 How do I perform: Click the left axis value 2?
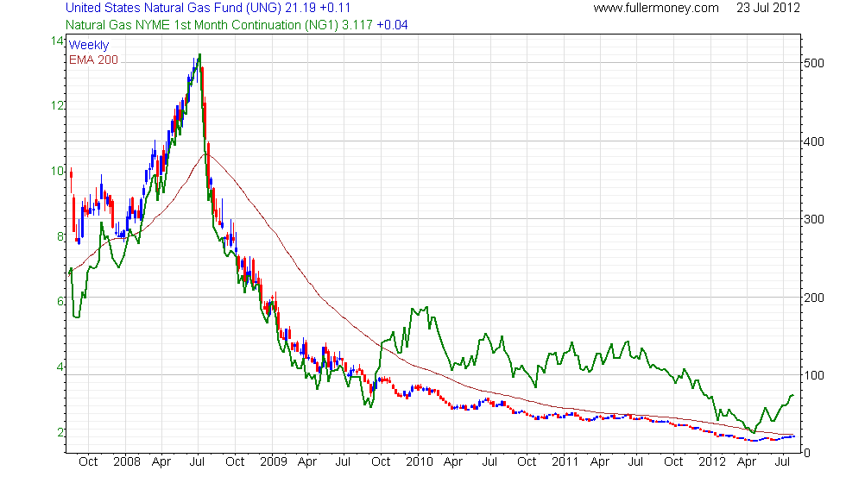(60, 432)
